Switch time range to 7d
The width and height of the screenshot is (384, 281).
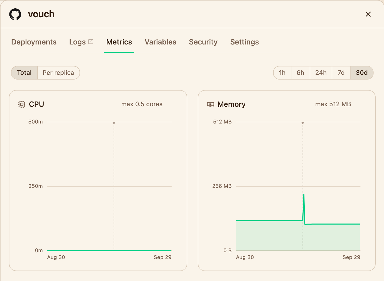click(x=341, y=73)
